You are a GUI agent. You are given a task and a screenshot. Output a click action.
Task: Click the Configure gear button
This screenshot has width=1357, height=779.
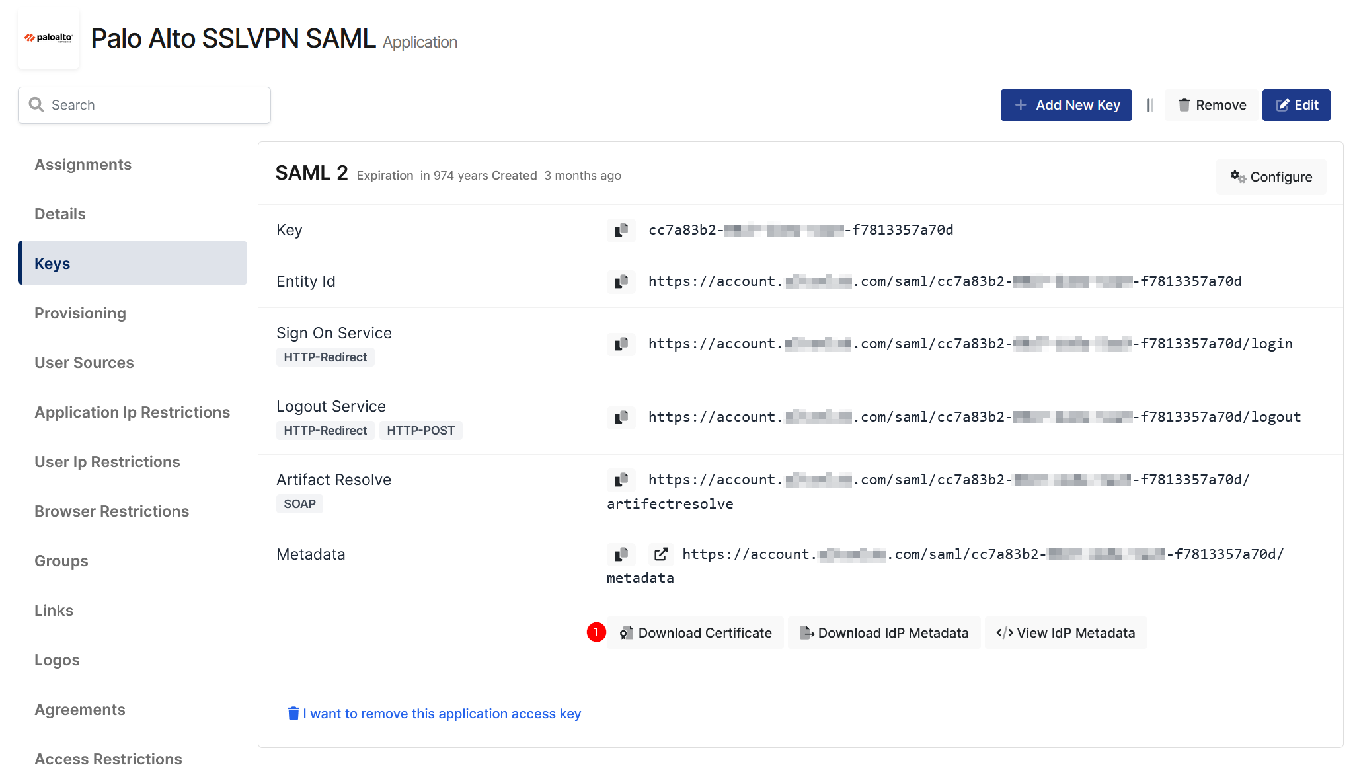point(1270,177)
